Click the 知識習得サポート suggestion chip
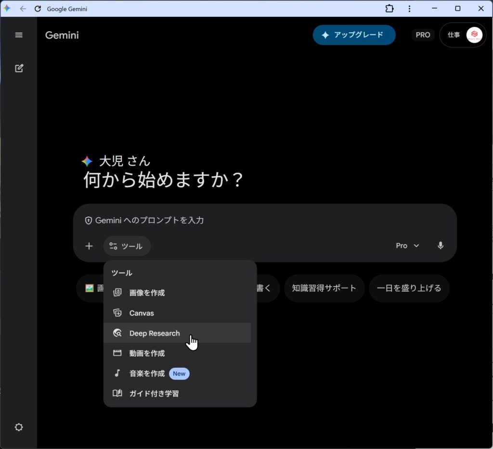 (x=324, y=288)
